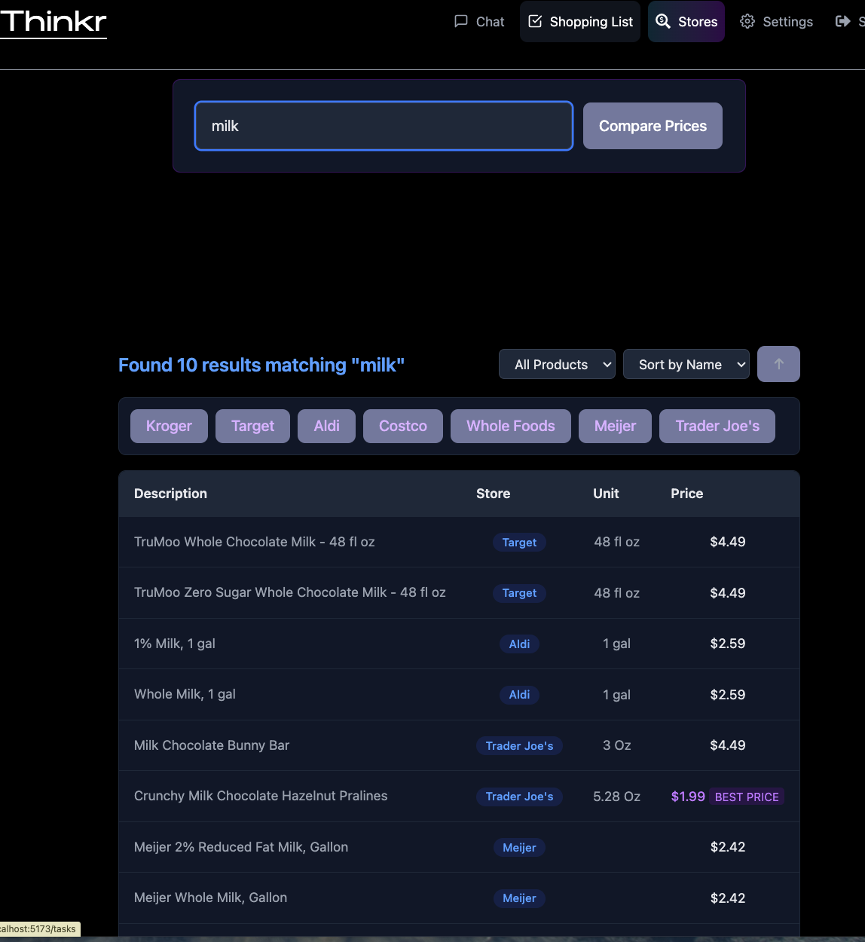Filter results by Meijer store chip
The width and height of the screenshot is (865, 942).
(615, 427)
